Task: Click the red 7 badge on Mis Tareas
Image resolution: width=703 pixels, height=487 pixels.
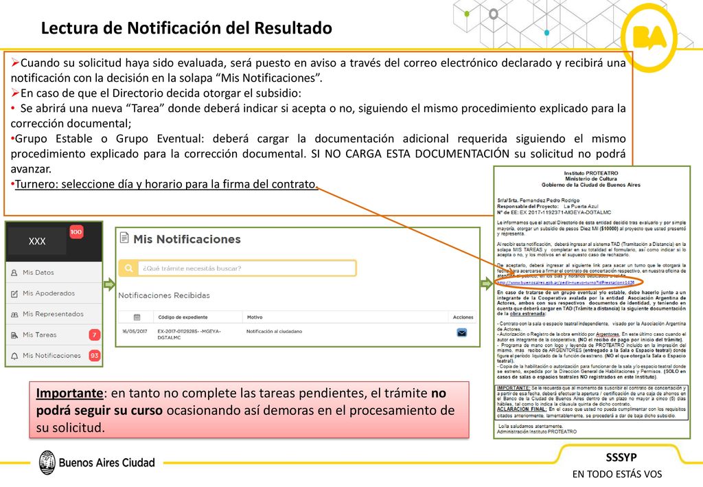Action: [x=94, y=335]
